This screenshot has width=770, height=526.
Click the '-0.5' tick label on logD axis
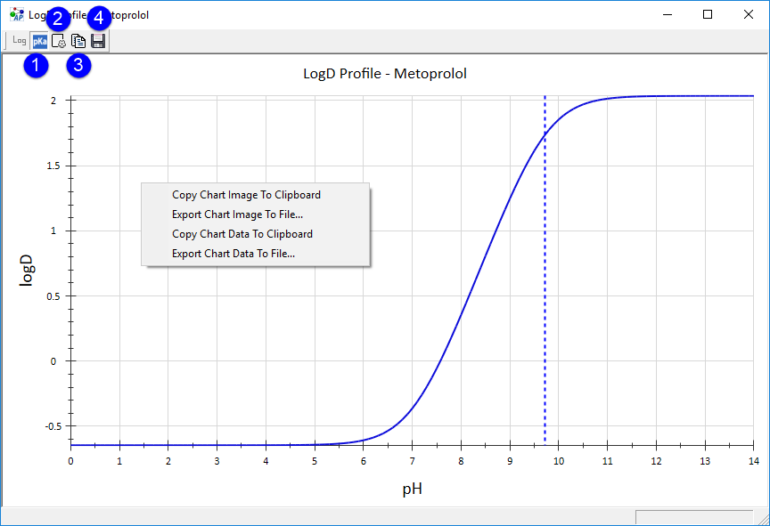click(x=53, y=426)
